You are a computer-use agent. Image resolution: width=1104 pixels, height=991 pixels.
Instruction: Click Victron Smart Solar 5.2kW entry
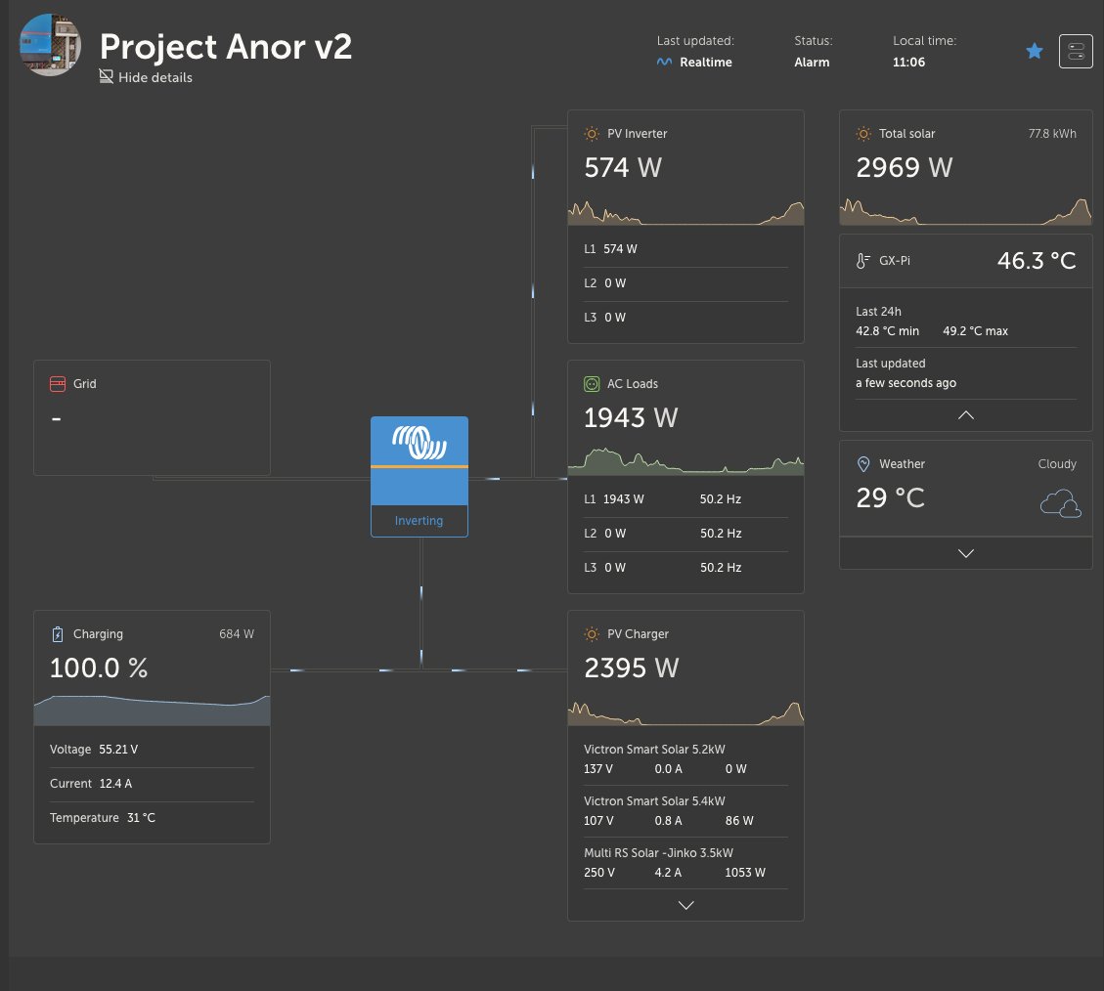[x=685, y=759]
